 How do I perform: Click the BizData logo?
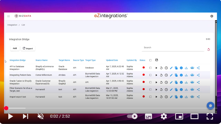23,16
